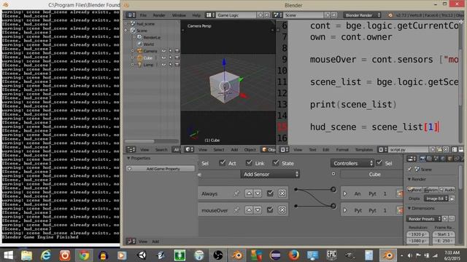Click the Info editor type icon beside File
The image size is (467, 262).
coord(131,15)
